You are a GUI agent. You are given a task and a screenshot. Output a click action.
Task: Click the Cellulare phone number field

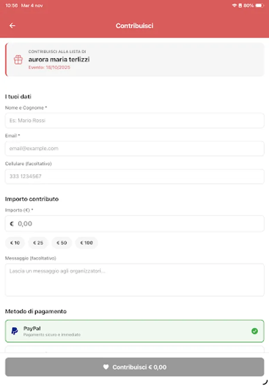(134, 176)
